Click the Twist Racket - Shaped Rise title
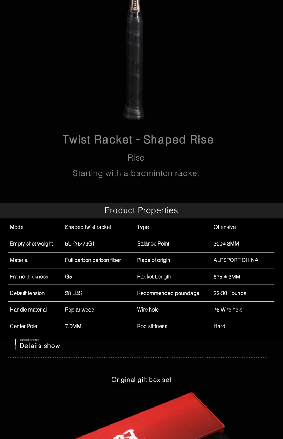This screenshot has height=439, width=283. tap(138, 139)
